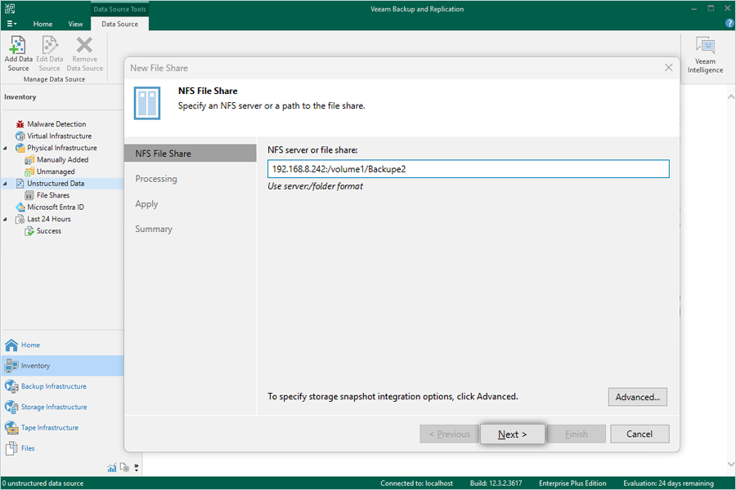
Task: Open the Backup Infrastructure view
Action: coord(53,386)
